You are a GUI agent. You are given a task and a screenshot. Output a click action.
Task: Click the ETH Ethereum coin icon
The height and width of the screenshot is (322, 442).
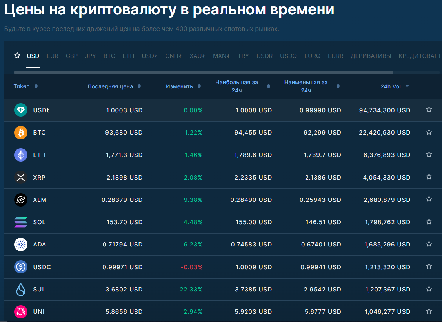point(20,155)
